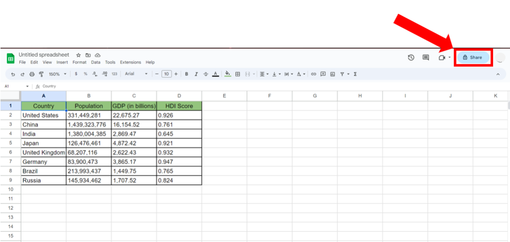Increase font size with plus button
The image size is (510, 242).
(176, 74)
